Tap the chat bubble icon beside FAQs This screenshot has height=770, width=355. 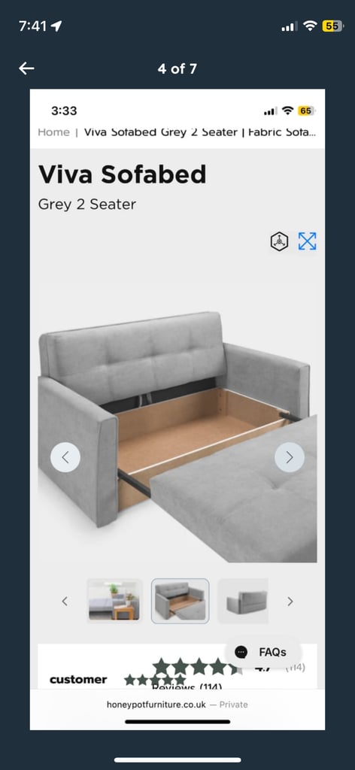click(x=241, y=652)
